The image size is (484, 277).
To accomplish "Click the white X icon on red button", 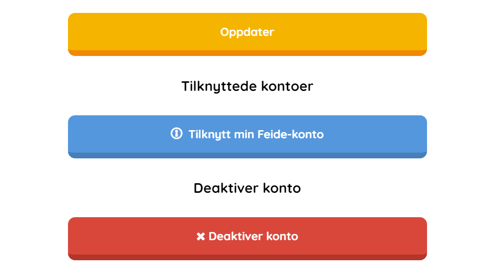I will coord(201,237).
